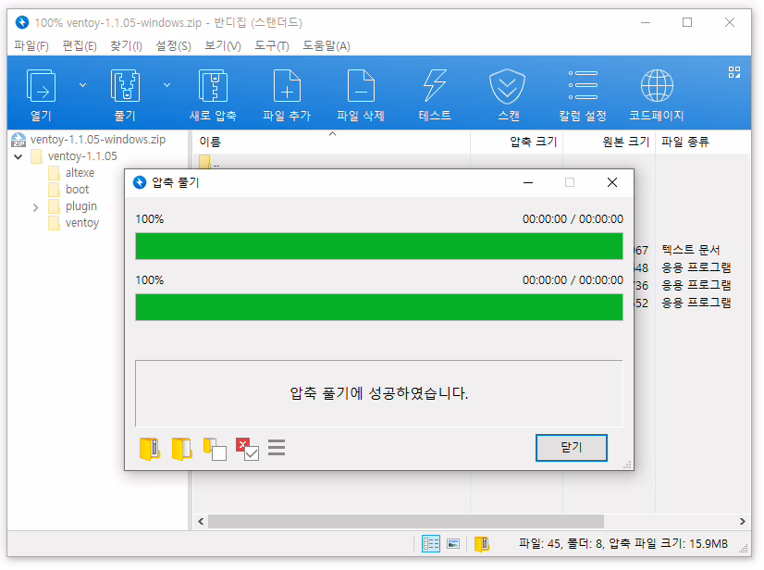764x570 pixels.
Task: Open the dropdown arrow beside 풀기
Action: [x=166, y=85]
